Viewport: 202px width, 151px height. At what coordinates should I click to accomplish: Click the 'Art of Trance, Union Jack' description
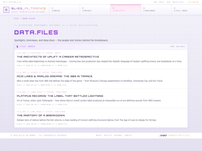[x=89, y=101]
